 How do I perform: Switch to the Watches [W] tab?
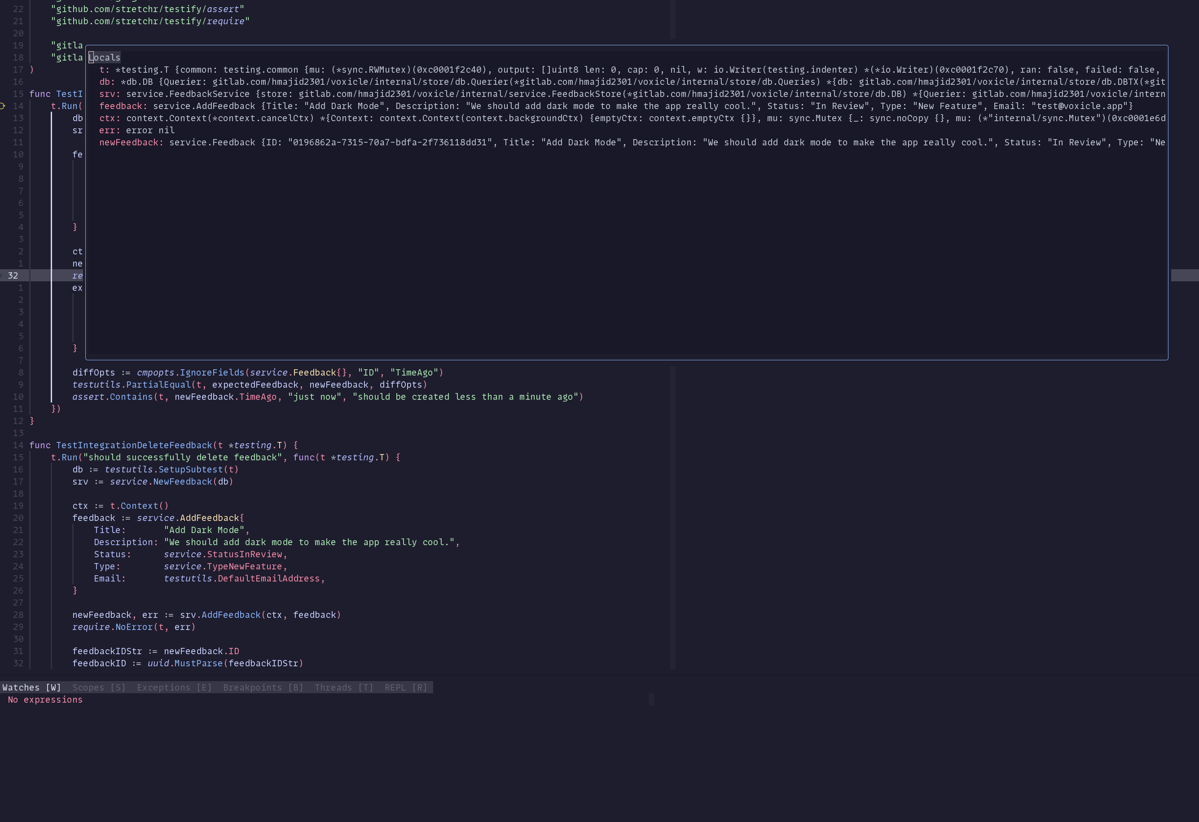tap(31, 687)
